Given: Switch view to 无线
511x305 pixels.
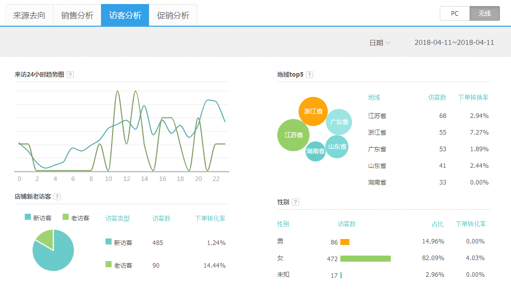Looking at the screenshot, I should (484, 14).
